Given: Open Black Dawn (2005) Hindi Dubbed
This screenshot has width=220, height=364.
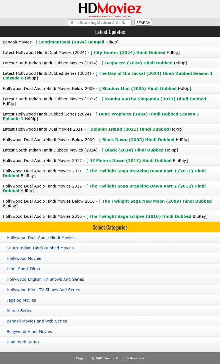Looking at the screenshot, I should coord(138,140).
